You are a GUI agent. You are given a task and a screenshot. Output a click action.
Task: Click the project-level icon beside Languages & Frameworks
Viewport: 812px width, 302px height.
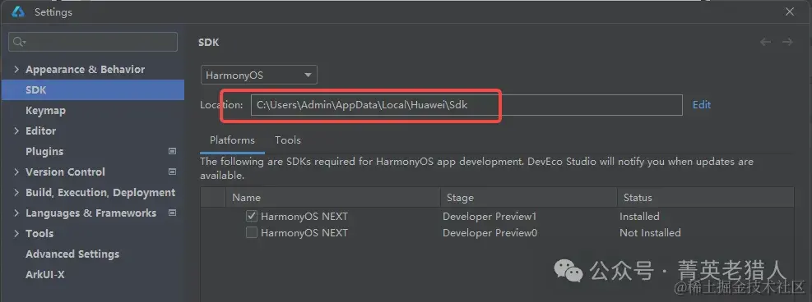click(173, 213)
